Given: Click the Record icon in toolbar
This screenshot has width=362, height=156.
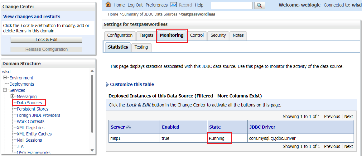Looking at the screenshot, I should [174, 5].
